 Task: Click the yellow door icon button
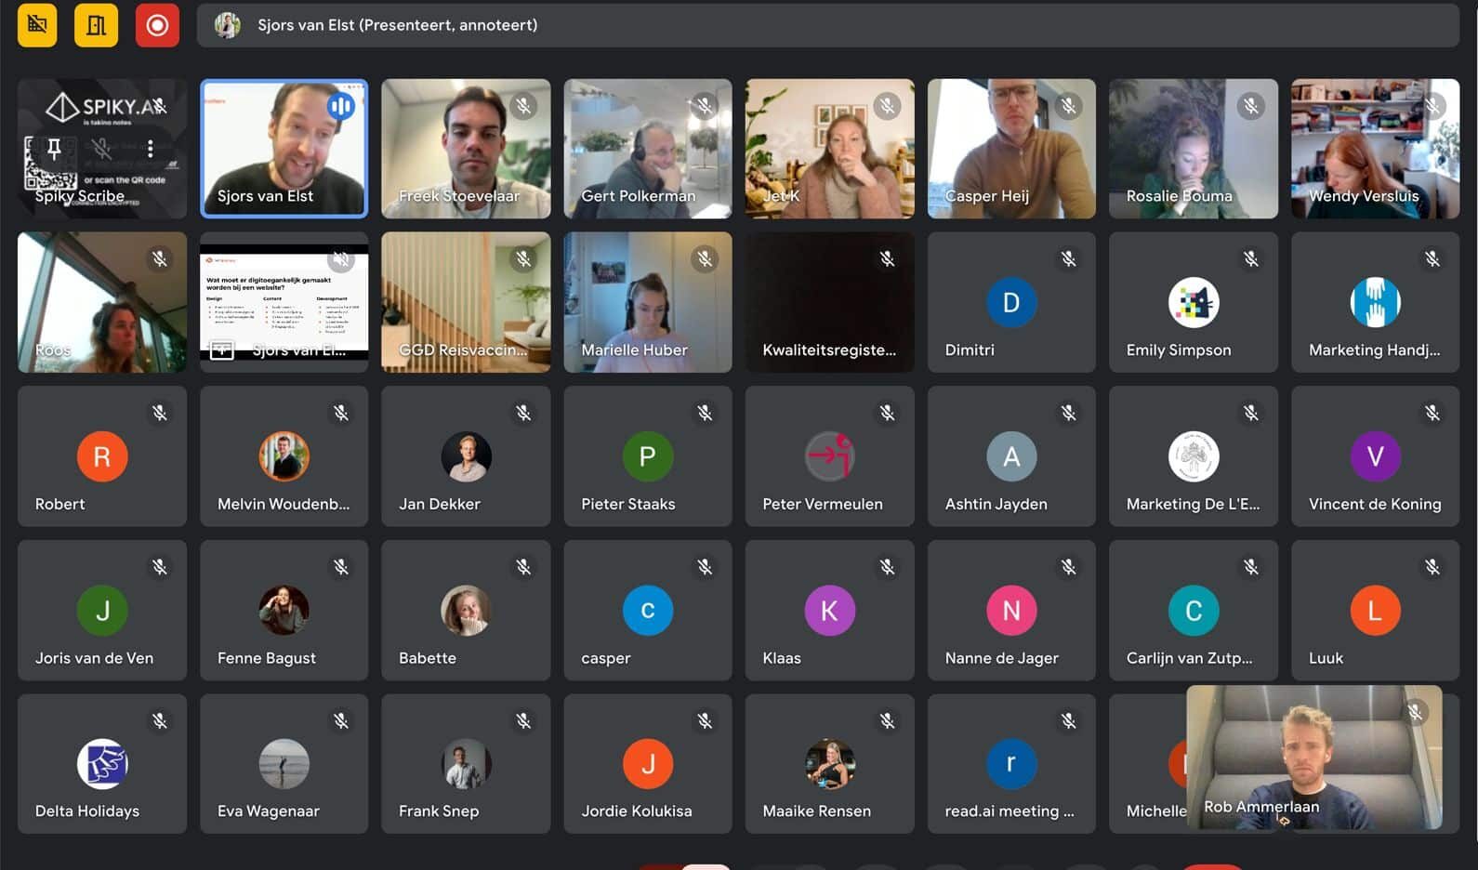(97, 25)
